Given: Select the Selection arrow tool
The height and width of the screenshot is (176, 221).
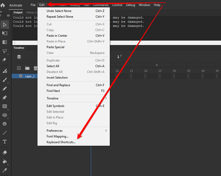Looking at the screenshot, I should (5, 25).
